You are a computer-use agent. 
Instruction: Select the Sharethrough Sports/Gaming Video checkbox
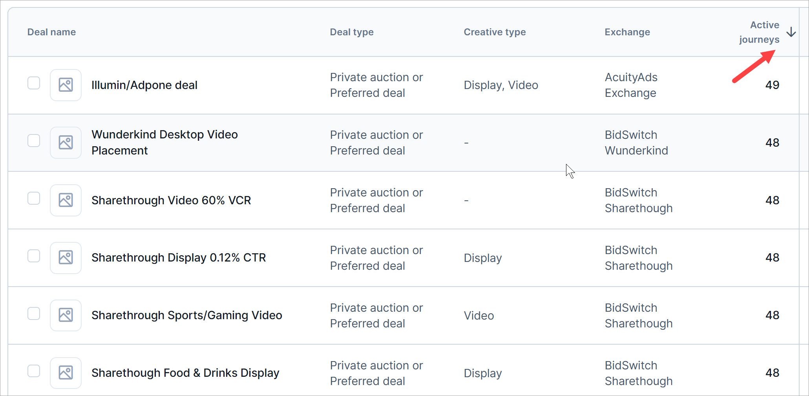34,314
